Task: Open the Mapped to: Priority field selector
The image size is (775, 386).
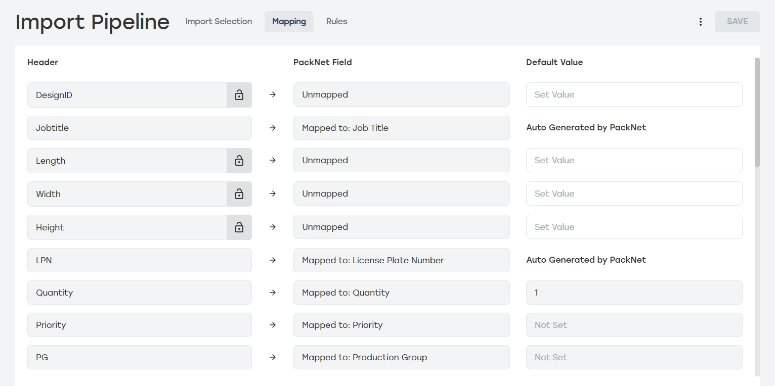Action: tap(401, 325)
